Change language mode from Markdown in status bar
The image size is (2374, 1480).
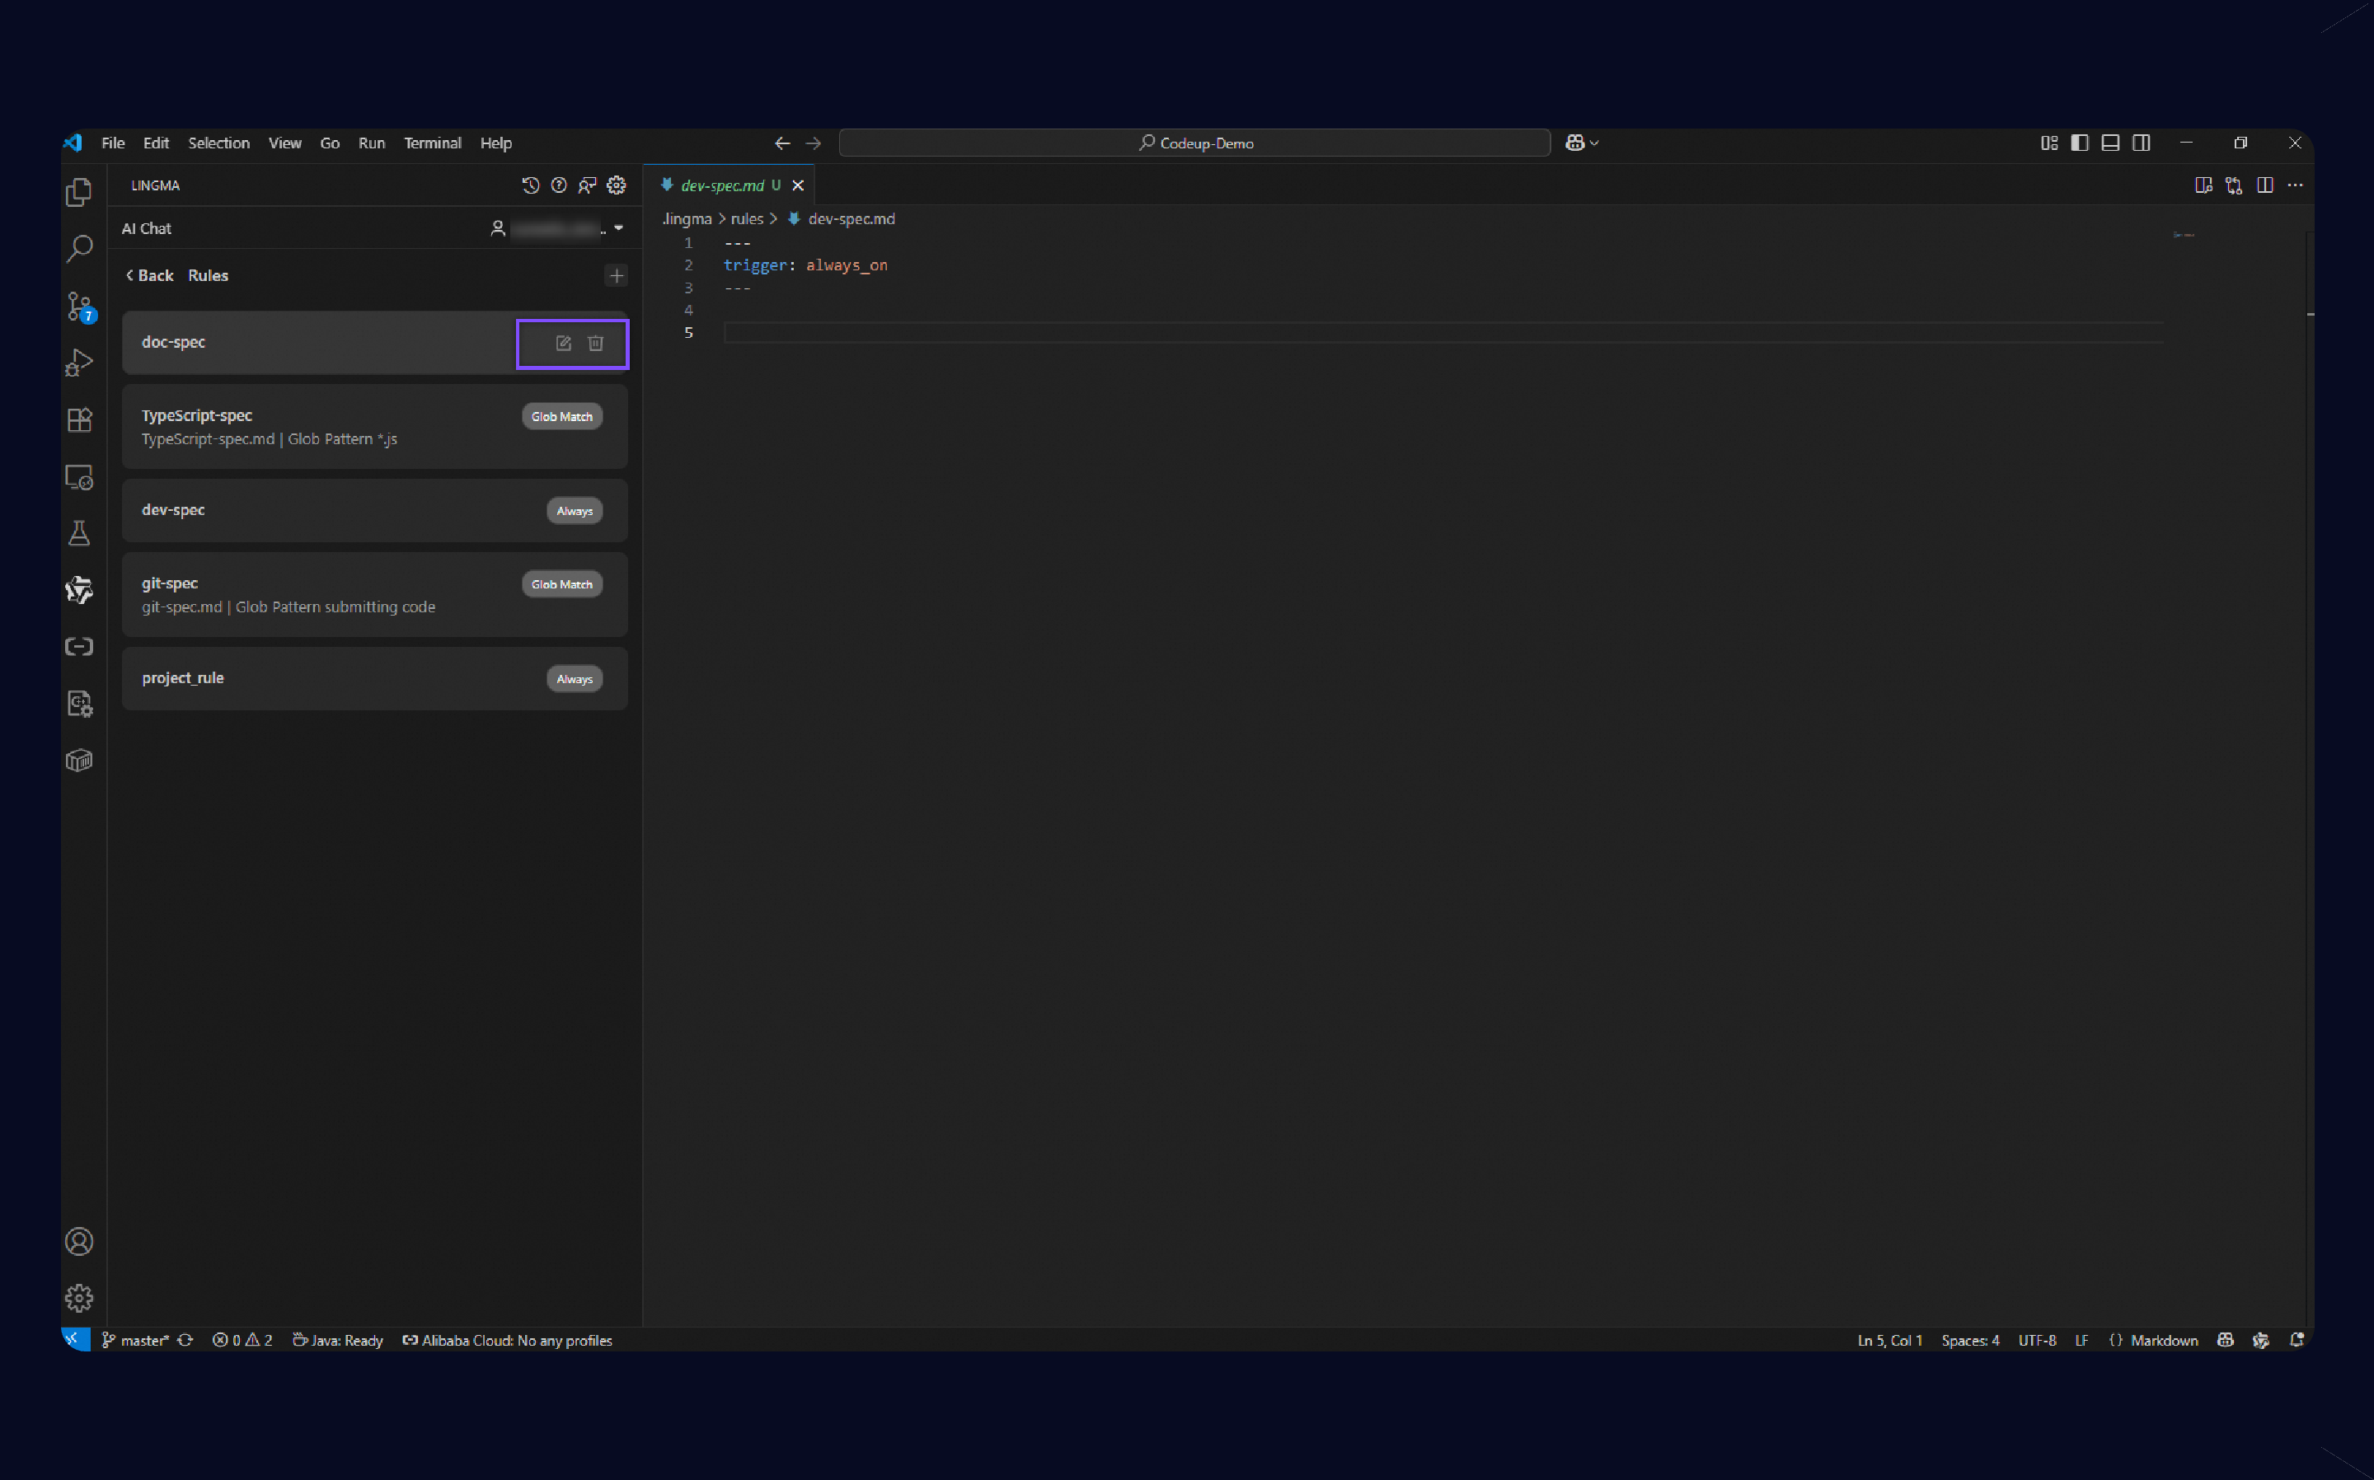(x=2162, y=1340)
